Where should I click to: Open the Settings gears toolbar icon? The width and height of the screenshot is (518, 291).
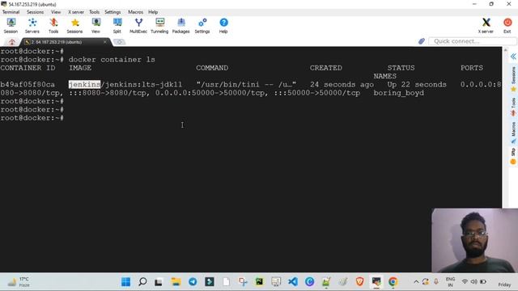pyautogui.click(x=202, y=26)
